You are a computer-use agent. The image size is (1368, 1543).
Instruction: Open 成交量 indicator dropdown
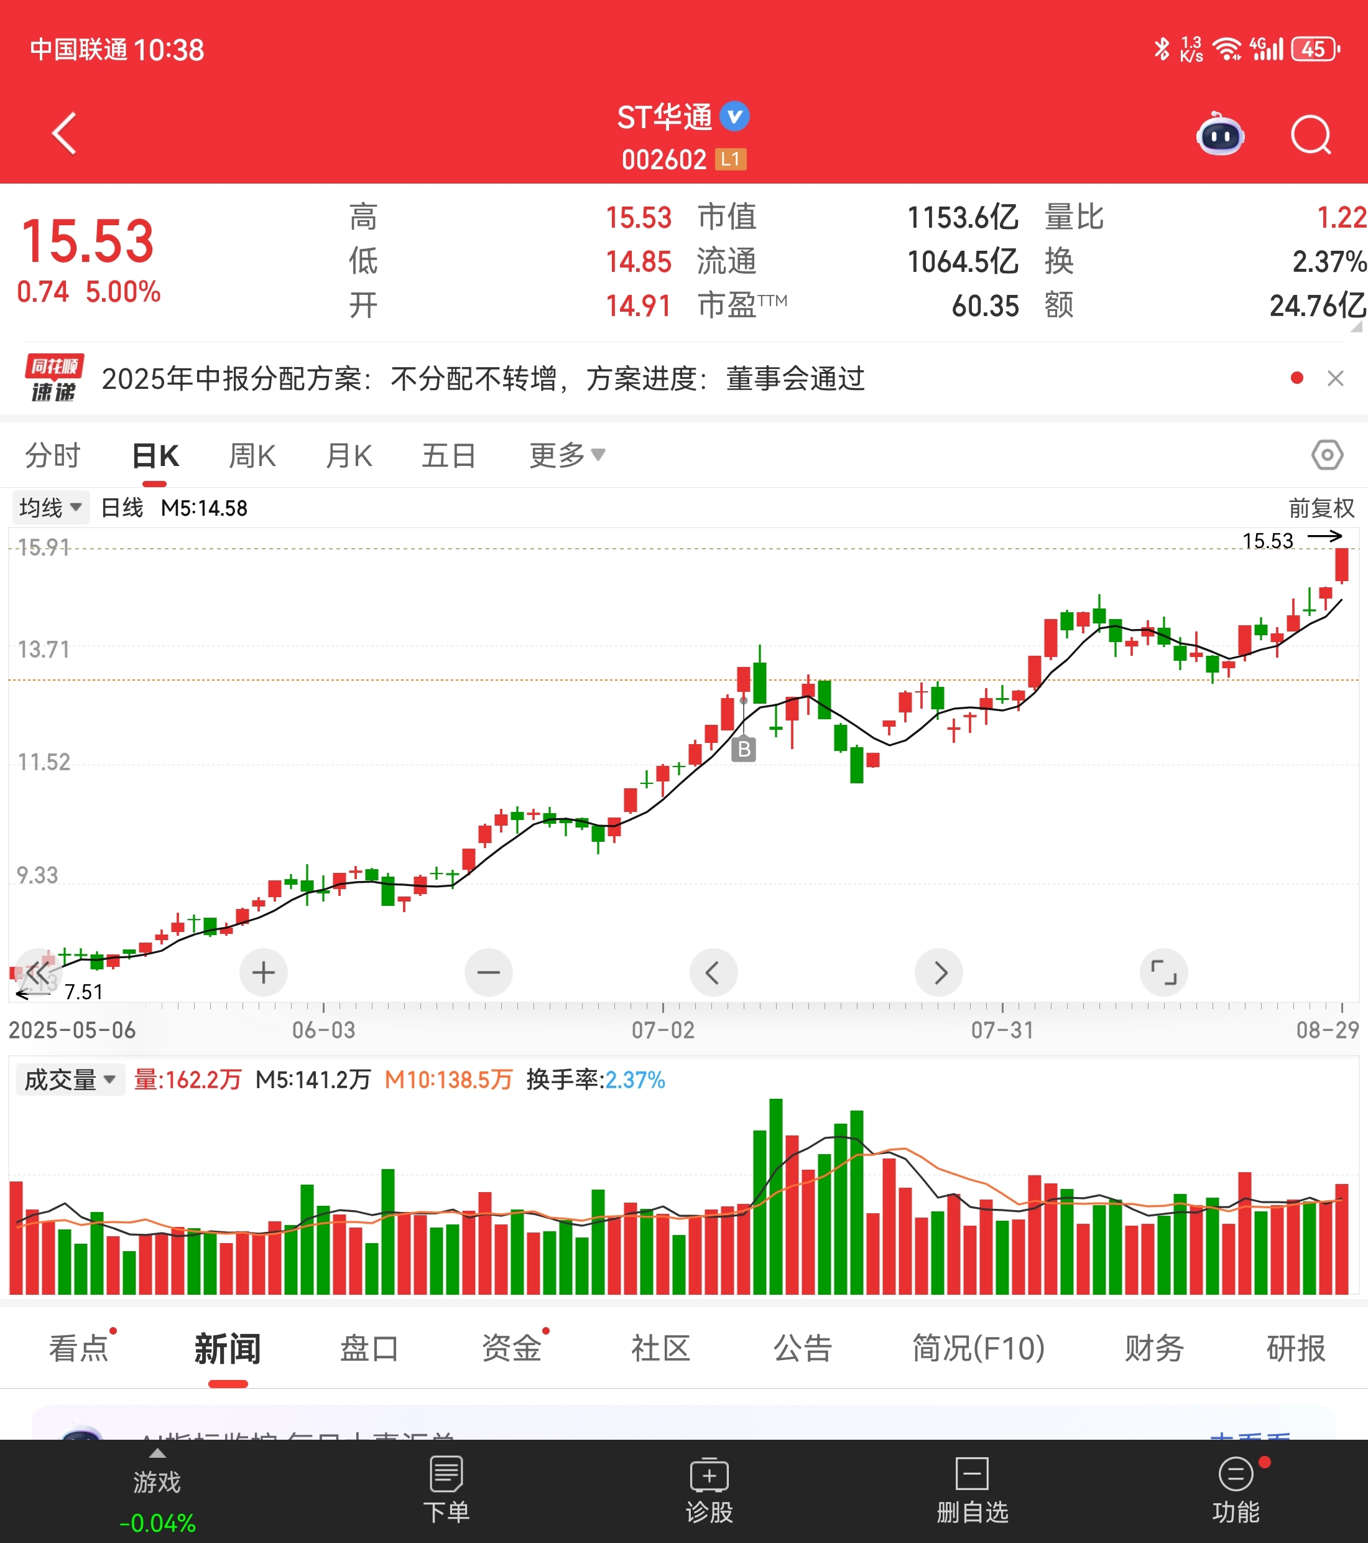[x=70, y=1079]
